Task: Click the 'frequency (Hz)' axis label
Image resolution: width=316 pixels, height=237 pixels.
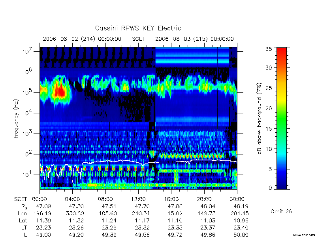Action: pyautogui.click(x=16, y=118)
